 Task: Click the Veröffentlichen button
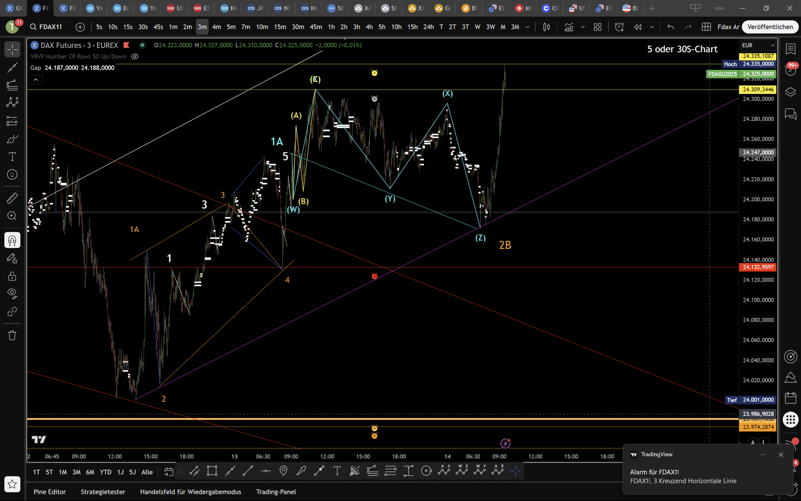point(770,27)
